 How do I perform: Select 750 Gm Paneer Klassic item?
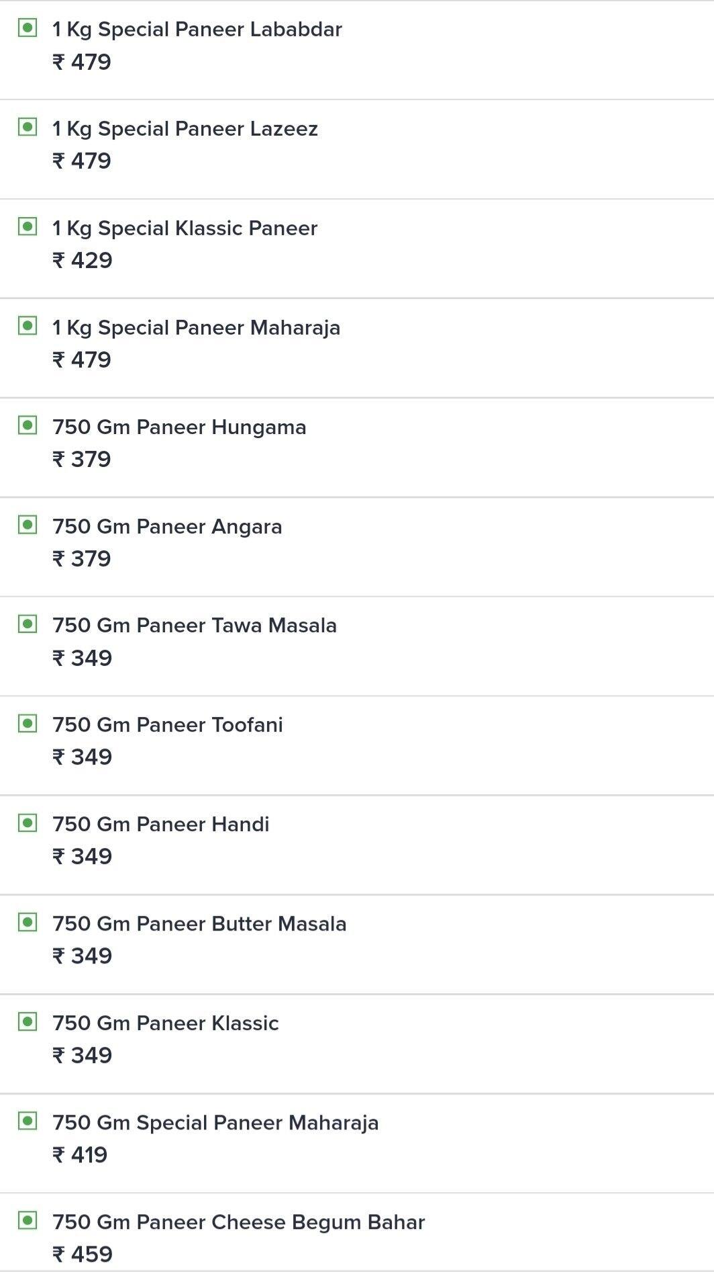click(166, 1023)
